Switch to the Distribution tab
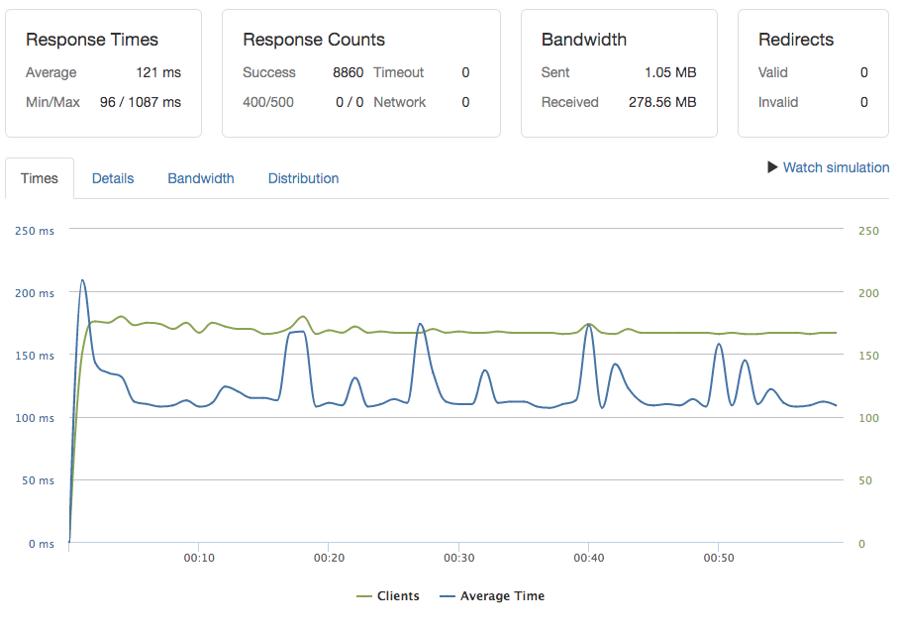 303,178
